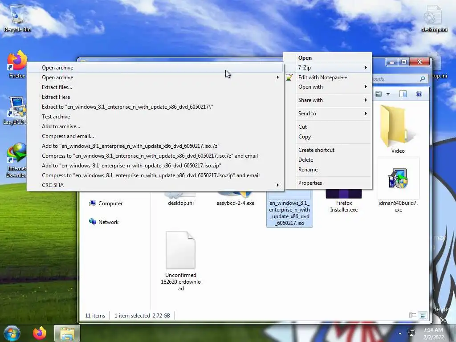456x342 pixels.
Task: Choose Delete in the context menu
Action: pyautogui.click(x=328, y=160)
